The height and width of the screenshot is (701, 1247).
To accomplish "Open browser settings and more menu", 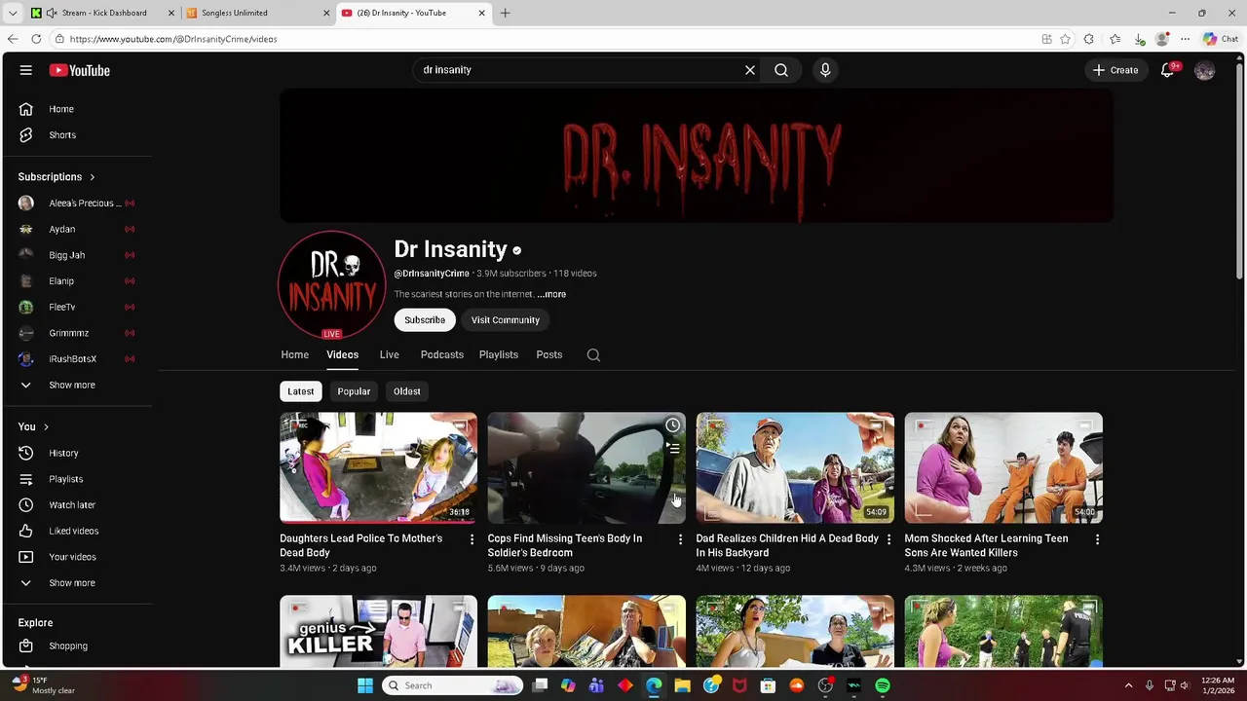I will click(x=1185, y=39).
